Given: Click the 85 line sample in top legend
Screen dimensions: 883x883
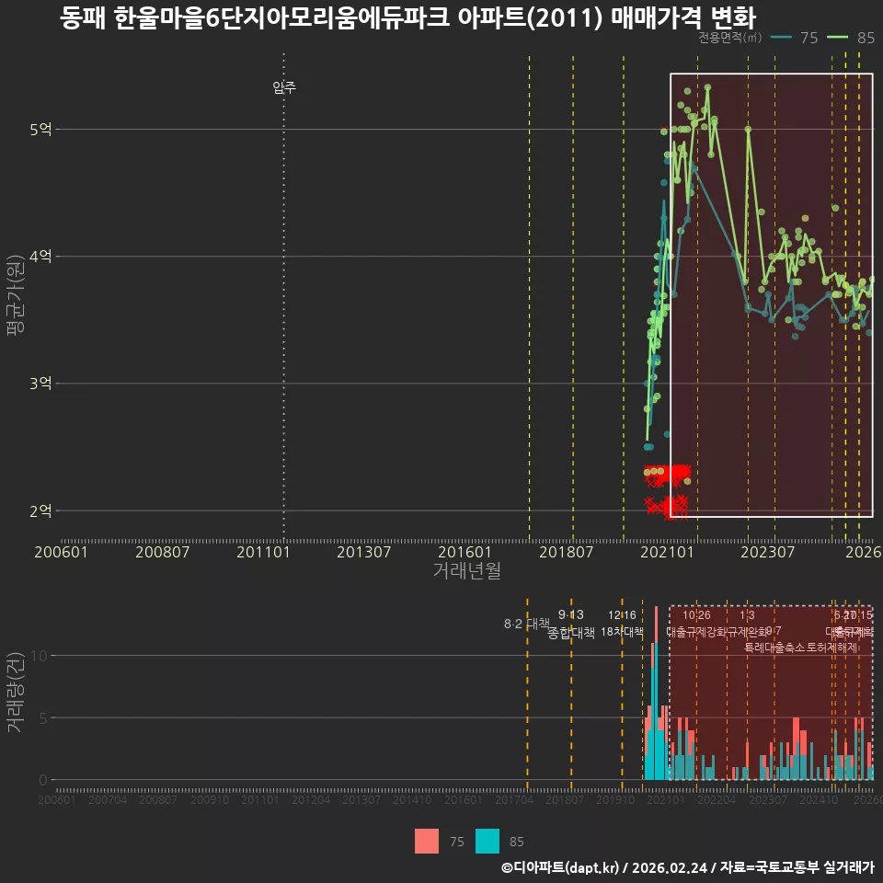Looking at the screenshot, I should tap(837, 38).
